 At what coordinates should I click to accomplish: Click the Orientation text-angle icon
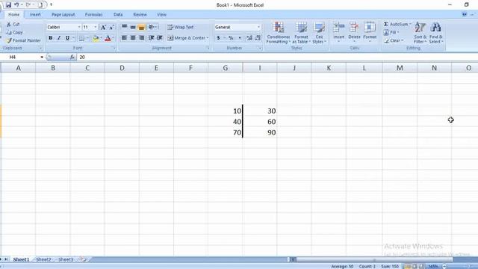(151, 27)
